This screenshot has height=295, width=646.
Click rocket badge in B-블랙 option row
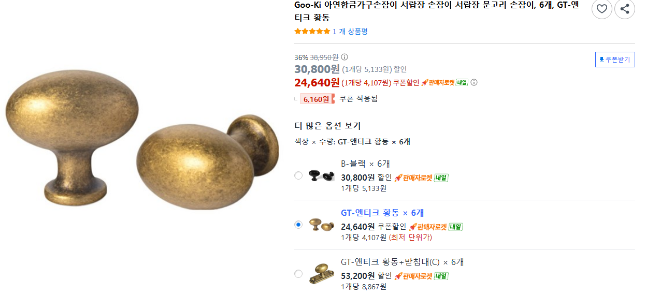click(421, 178)
